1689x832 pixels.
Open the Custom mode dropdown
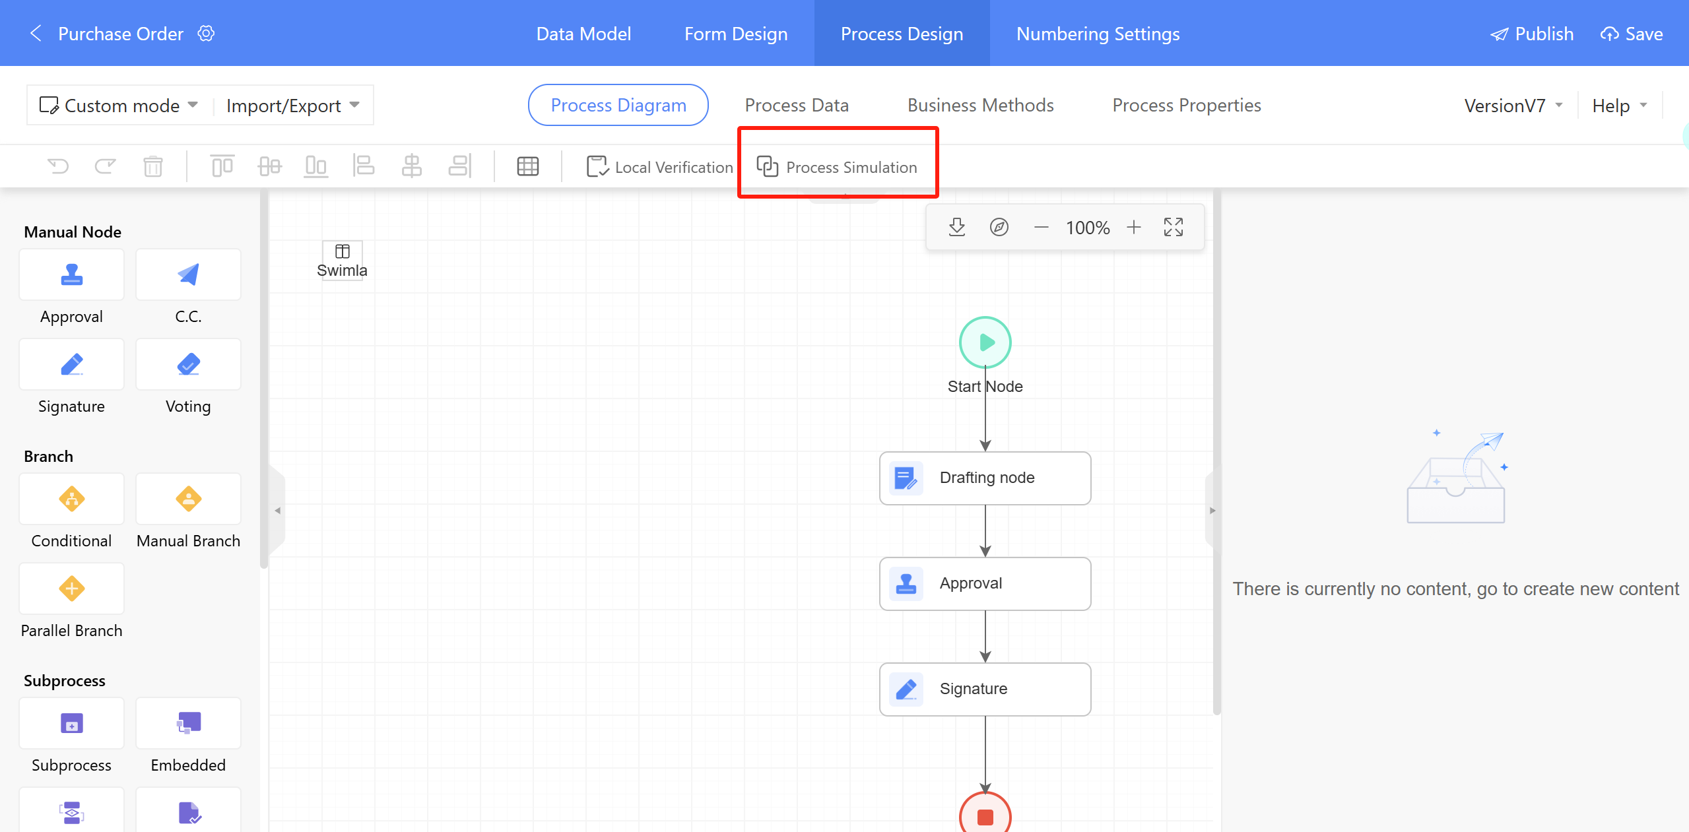[x=119, y=106]
